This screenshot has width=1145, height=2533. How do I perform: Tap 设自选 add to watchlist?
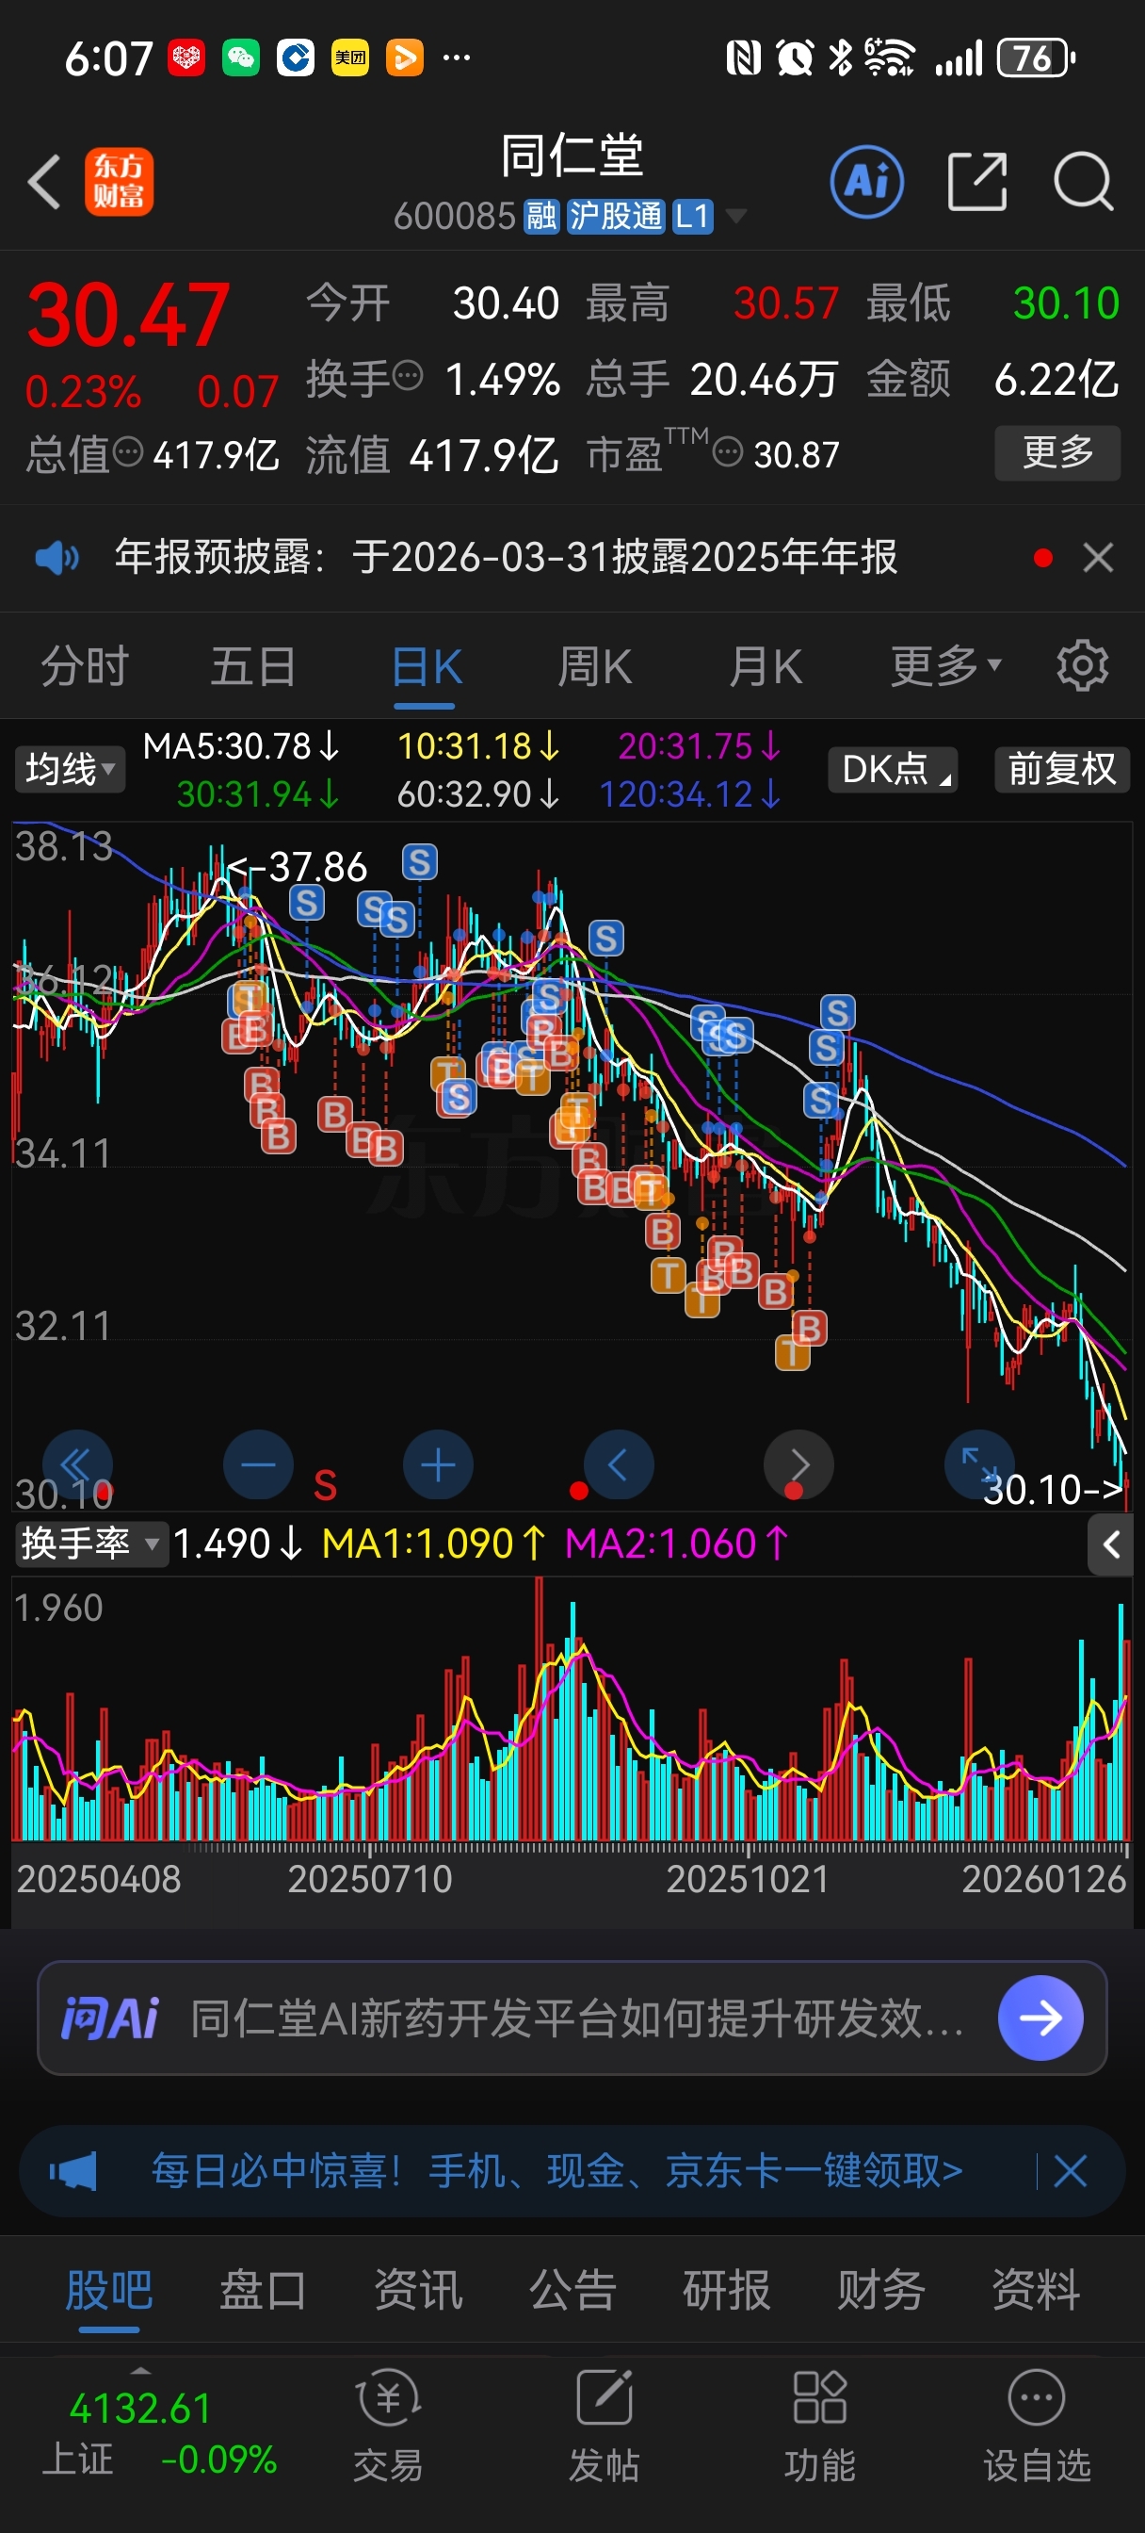tap(1037, 2426)
